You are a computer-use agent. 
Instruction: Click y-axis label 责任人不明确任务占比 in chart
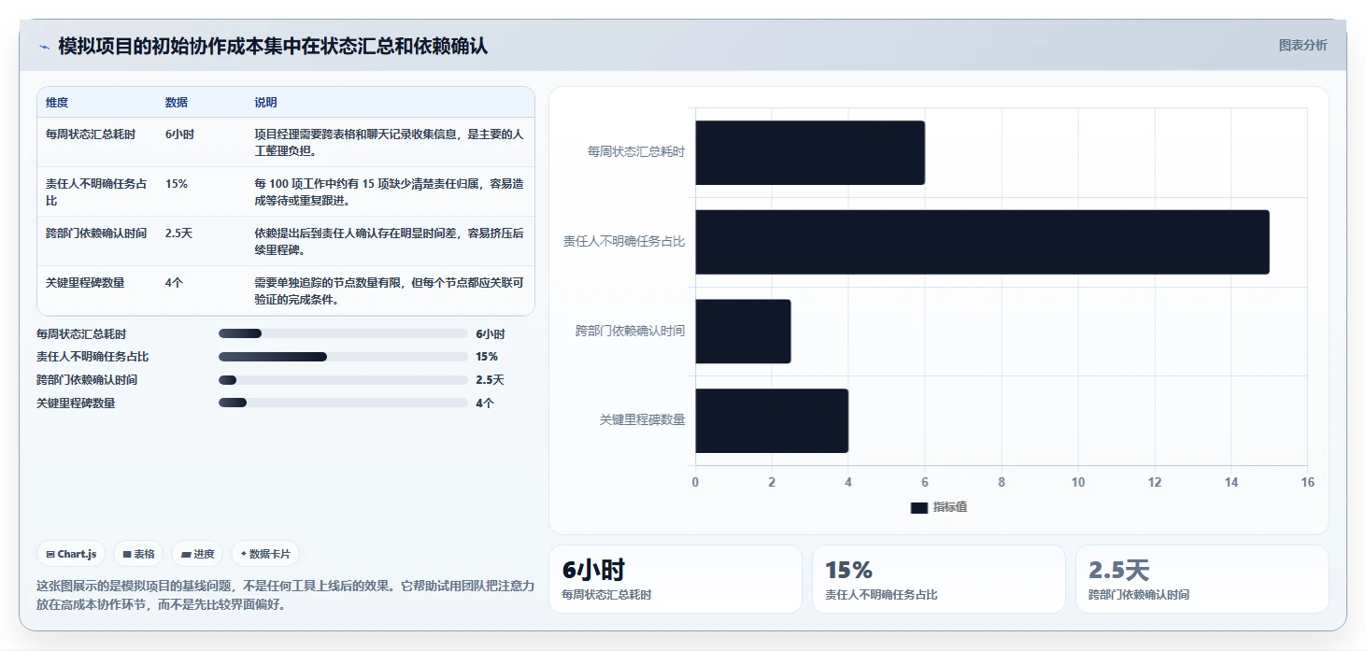624,242
